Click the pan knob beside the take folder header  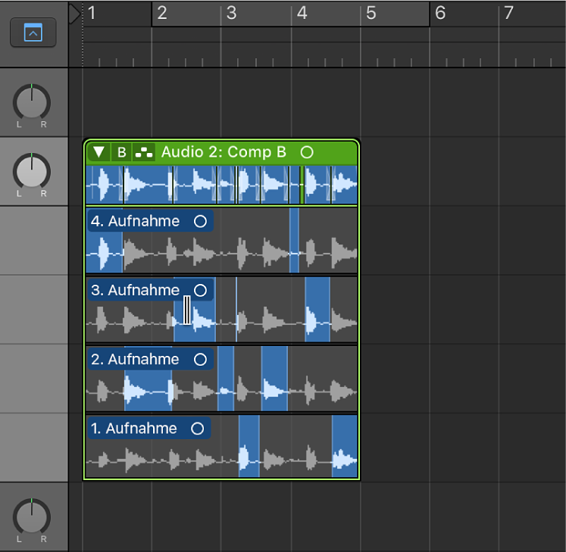(32, 170)
